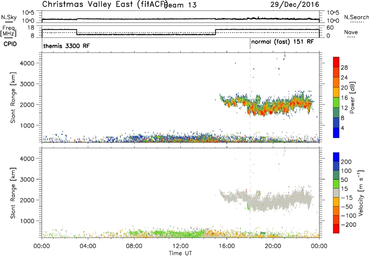Click the "16:00" time tick label
Screen dimensions: 369x256
point(226,246)
